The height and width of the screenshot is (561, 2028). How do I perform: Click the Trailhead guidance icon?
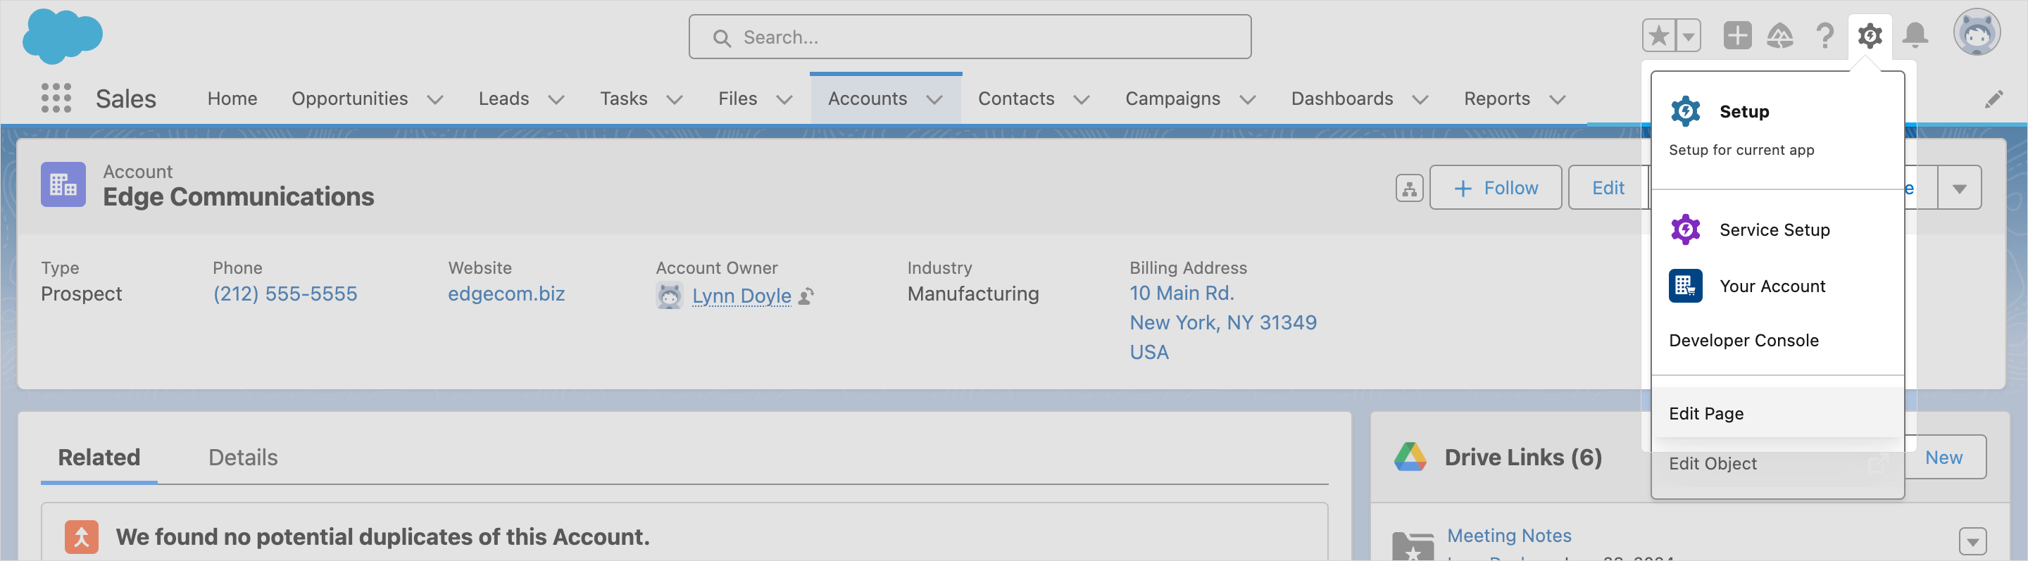point(1780,36)
